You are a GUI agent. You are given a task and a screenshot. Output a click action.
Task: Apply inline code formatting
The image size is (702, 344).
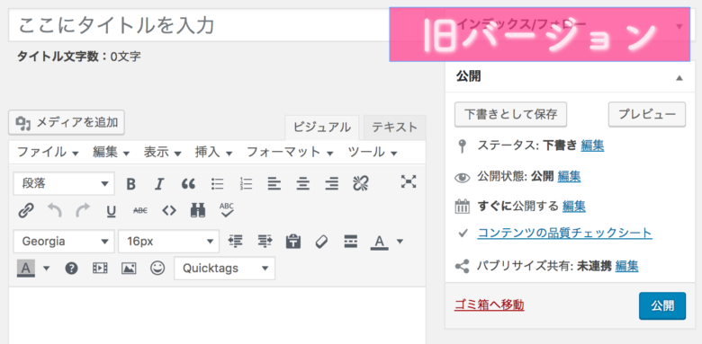pos(169,210)
